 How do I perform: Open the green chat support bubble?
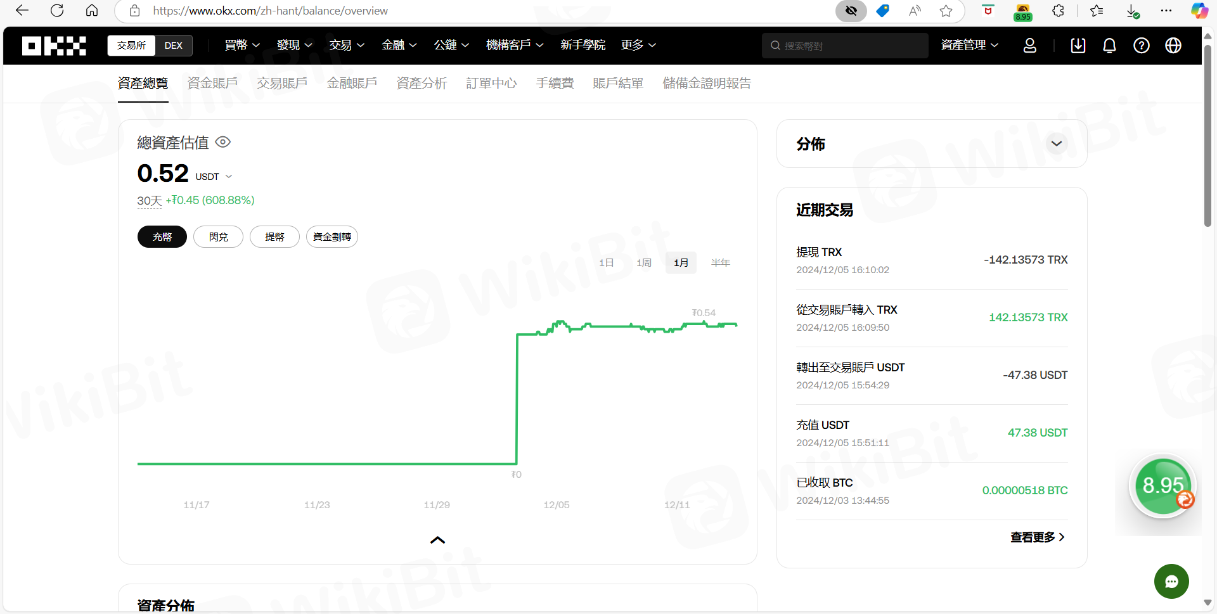tap(1171, 581)
